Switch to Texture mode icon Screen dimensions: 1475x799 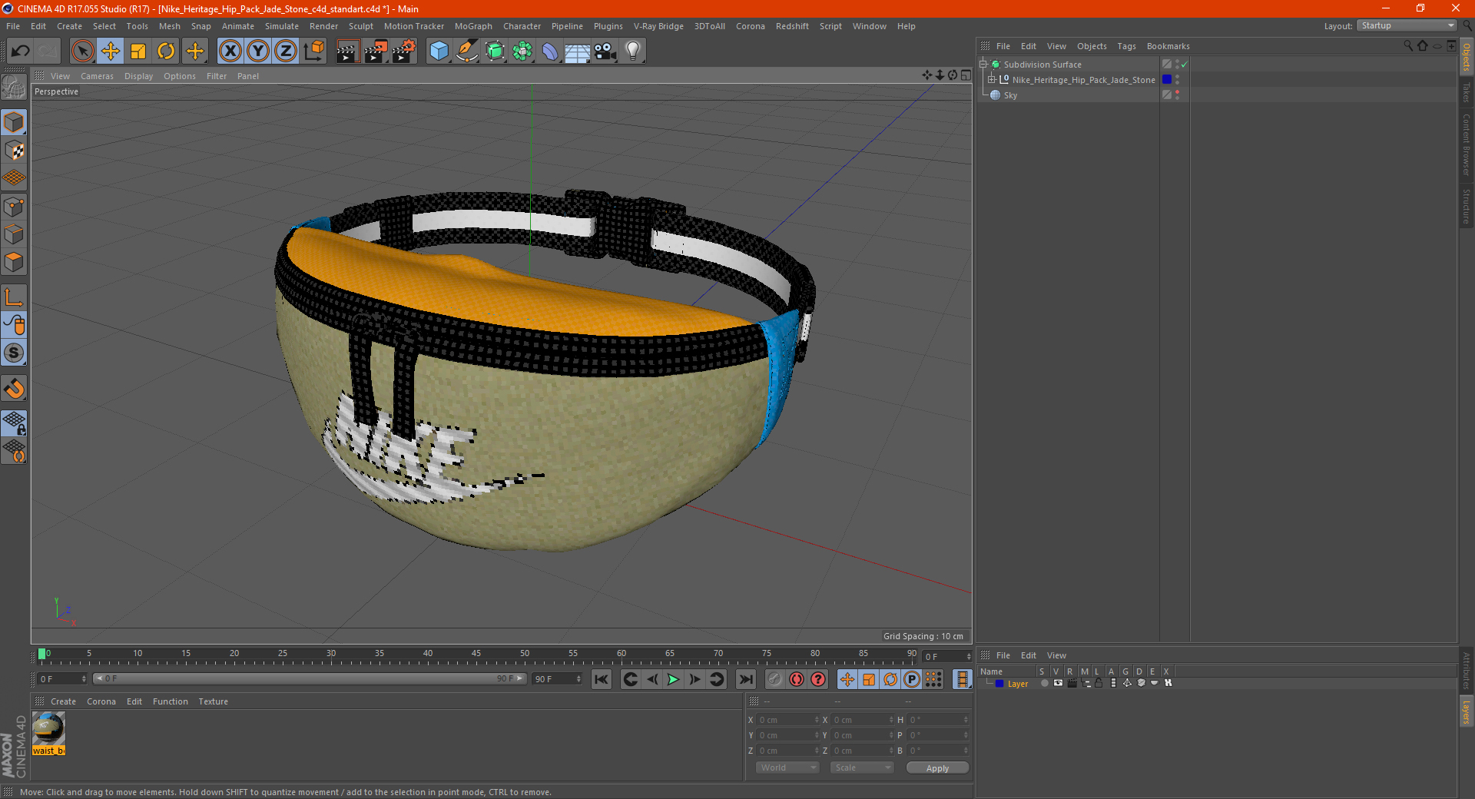pos(14,151)
